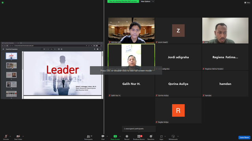Open the Participants panel
This screenshot has height=141, width=252.
(x=88, y=137)
